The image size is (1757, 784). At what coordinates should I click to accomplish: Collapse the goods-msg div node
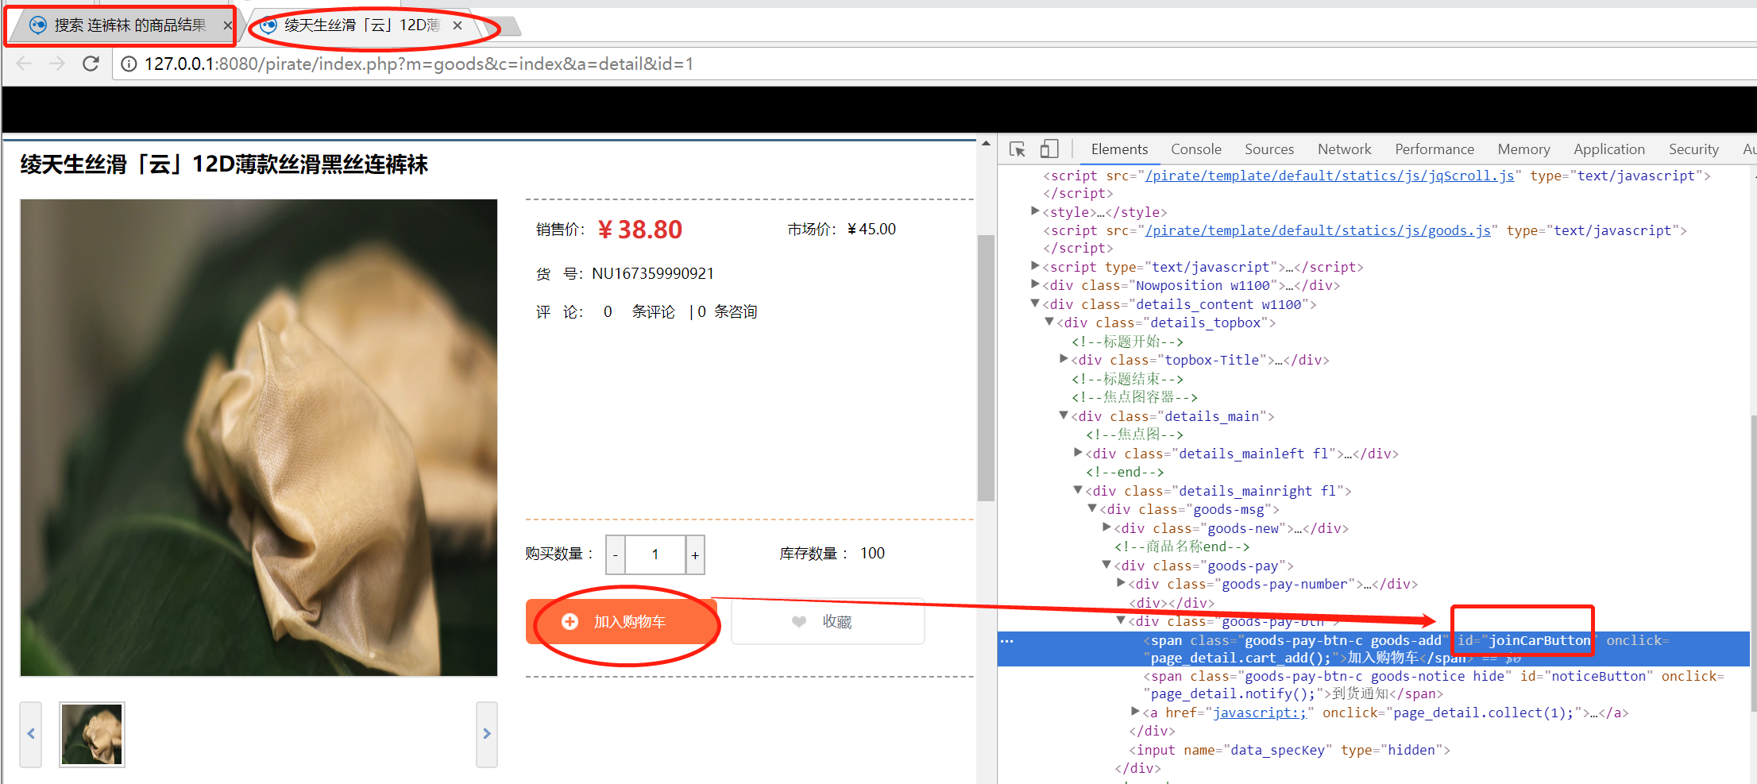[x=1092, y=508]
